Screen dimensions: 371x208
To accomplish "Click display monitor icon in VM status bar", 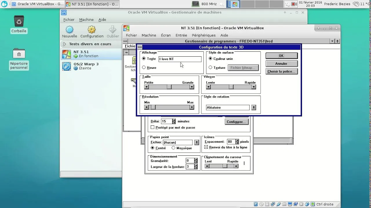I will [290, 204].
